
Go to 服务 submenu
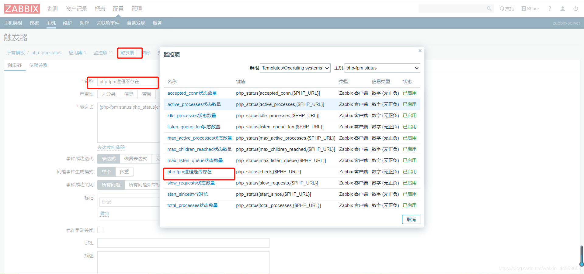coord(157,23)
